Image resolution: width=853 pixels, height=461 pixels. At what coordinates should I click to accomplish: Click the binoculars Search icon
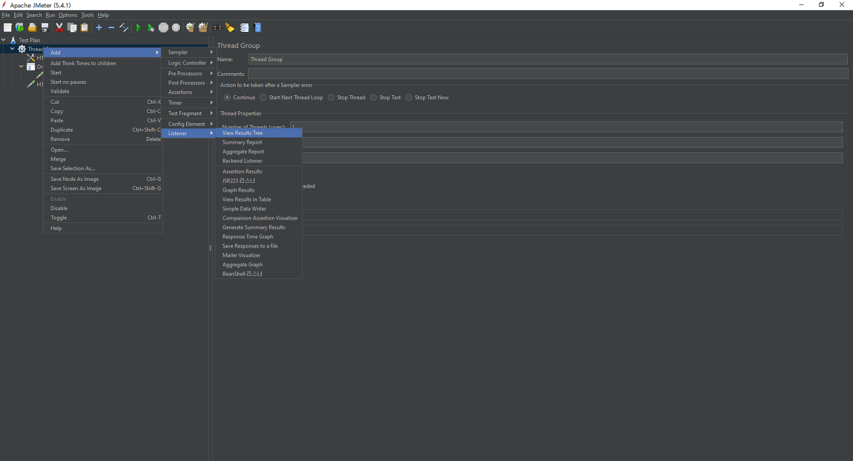click(x=217, y=27)
